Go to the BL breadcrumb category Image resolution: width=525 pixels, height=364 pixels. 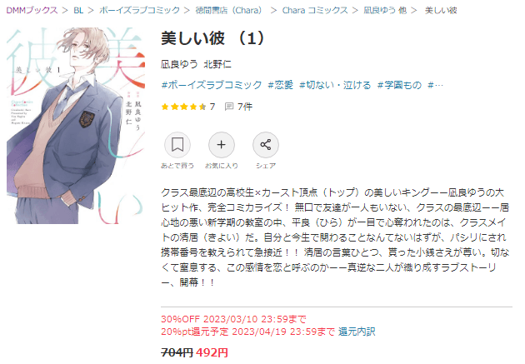78,10
